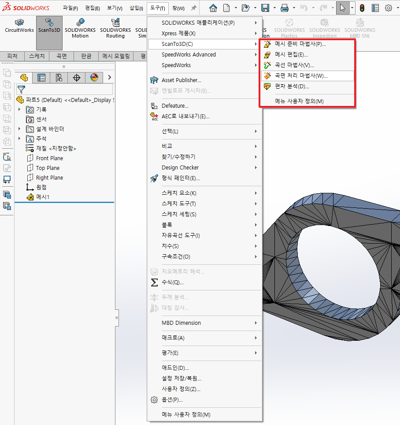This screenshot has width=400, height=425.
Task: Expand Xpress 제품(X) submenu
Action: click(204, 34)
